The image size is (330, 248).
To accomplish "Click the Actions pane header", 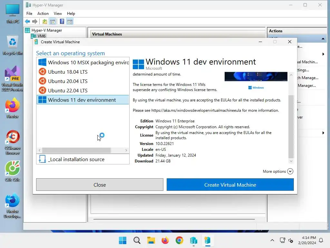I will [x=297, y=31].
